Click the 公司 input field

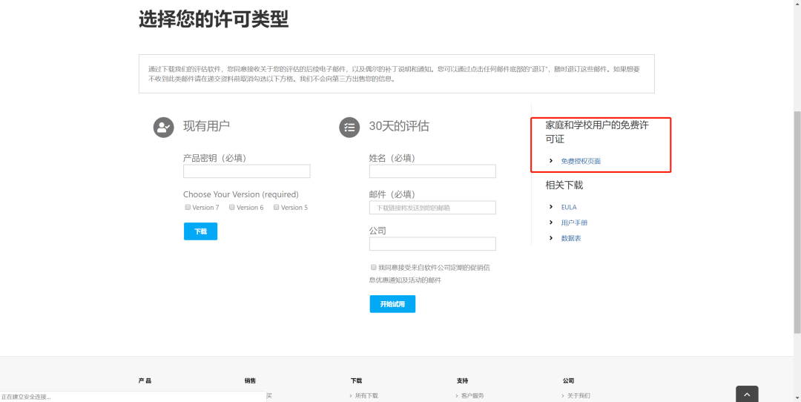tap(432, 244)
